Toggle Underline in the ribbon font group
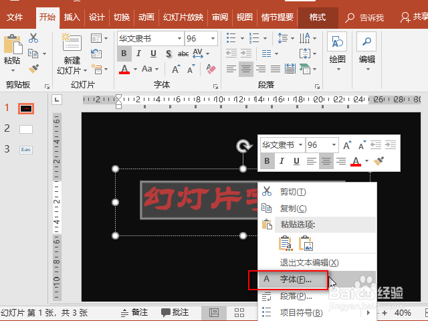The width and height of the screenshot is (428, 321). coord(153,53)
